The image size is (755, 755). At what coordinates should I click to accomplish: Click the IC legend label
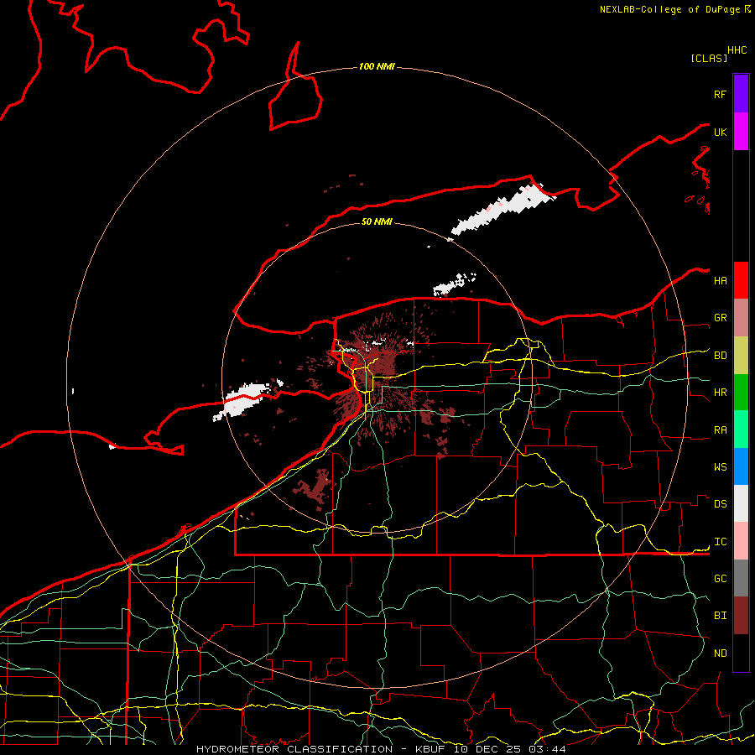coord(720,542)
